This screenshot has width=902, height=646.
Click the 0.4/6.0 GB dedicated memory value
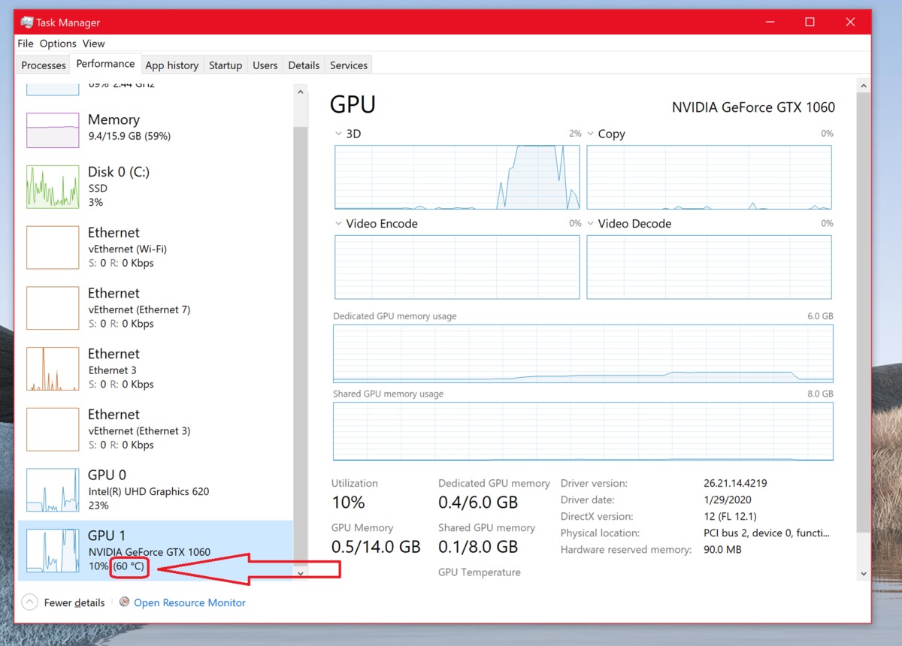click(x=478, y=502)
